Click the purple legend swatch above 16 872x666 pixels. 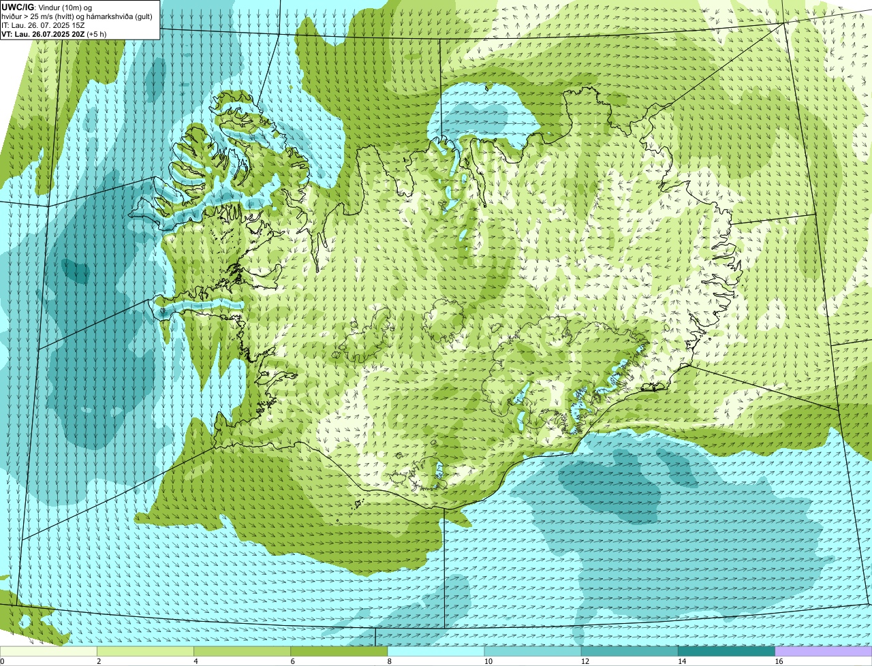coord(823,651)
